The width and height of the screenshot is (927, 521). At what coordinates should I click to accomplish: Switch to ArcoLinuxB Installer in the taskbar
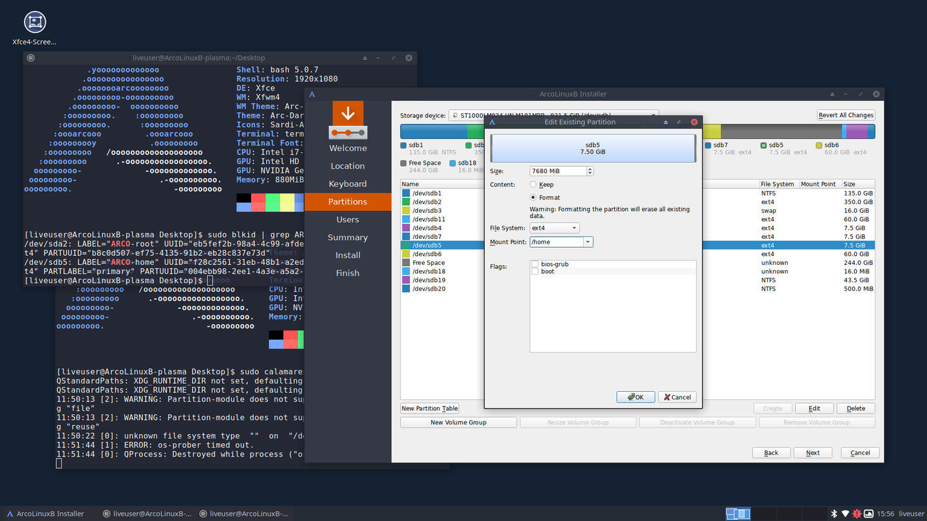pyautogui.click(x=46, y=513)
